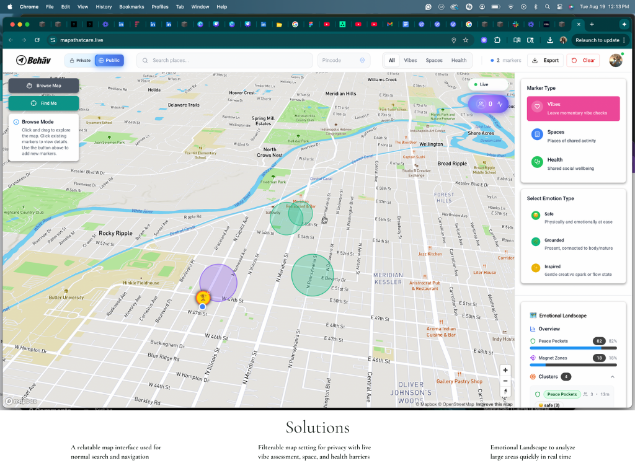Select the Safe emotion type

tap(573, 218)
